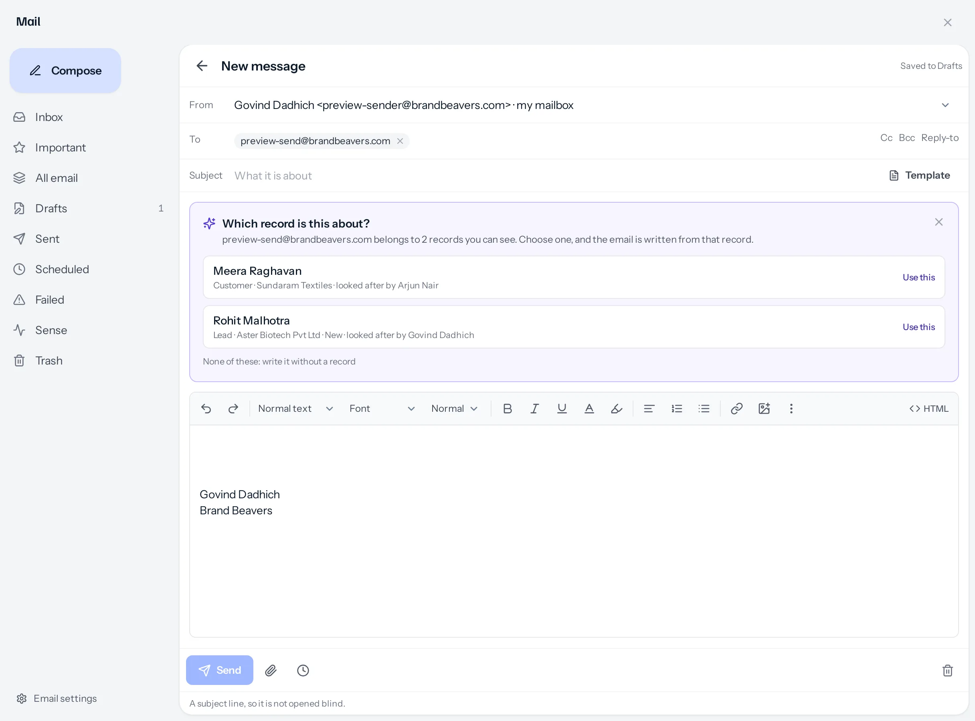Click the undo arrow in editor toolbar
975x721 pixels.
pos(206,409)
